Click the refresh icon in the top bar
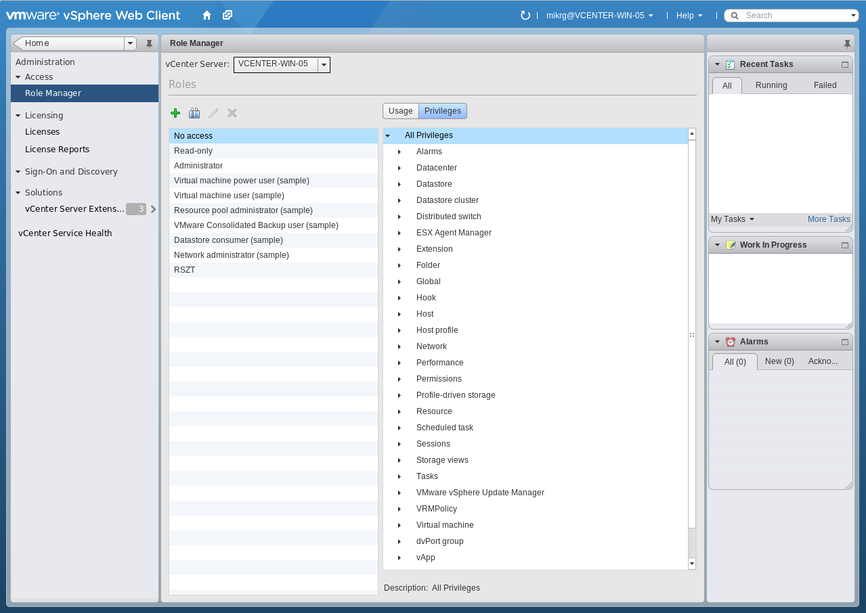This screenshot has height=613, width=866. pos(525,16)
